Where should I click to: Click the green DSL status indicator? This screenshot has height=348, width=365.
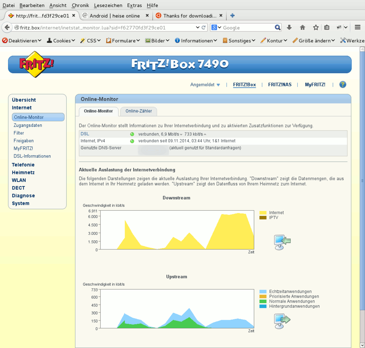pyautogui.click(x=132, y=134)
